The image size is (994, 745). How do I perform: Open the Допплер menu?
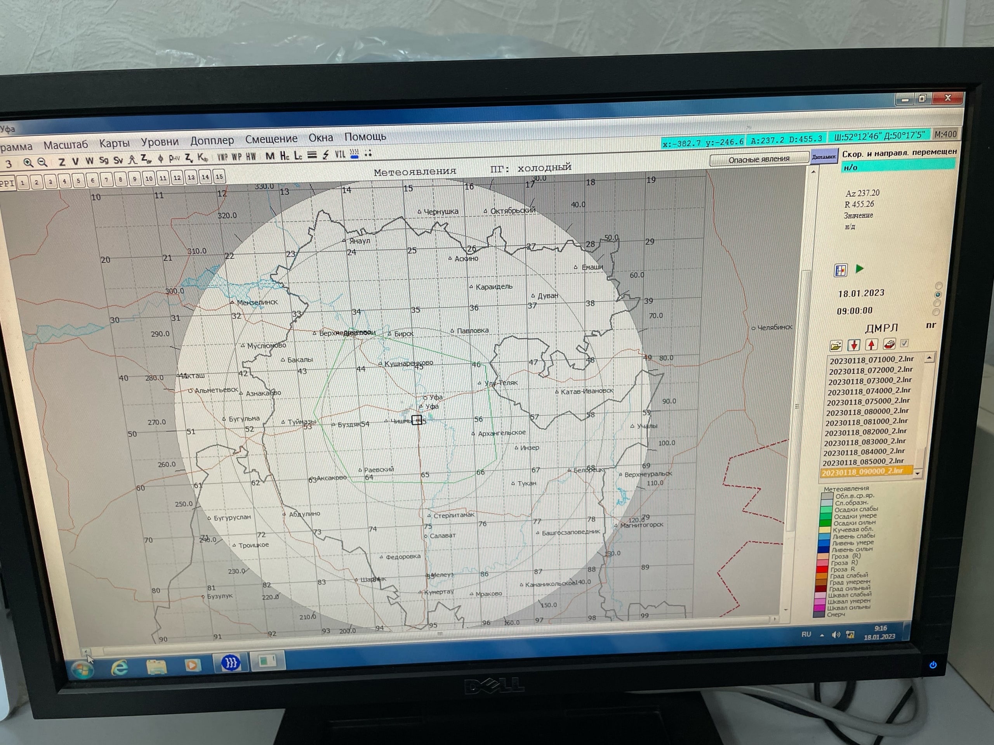pyautogui.click(x=212, y=140)
